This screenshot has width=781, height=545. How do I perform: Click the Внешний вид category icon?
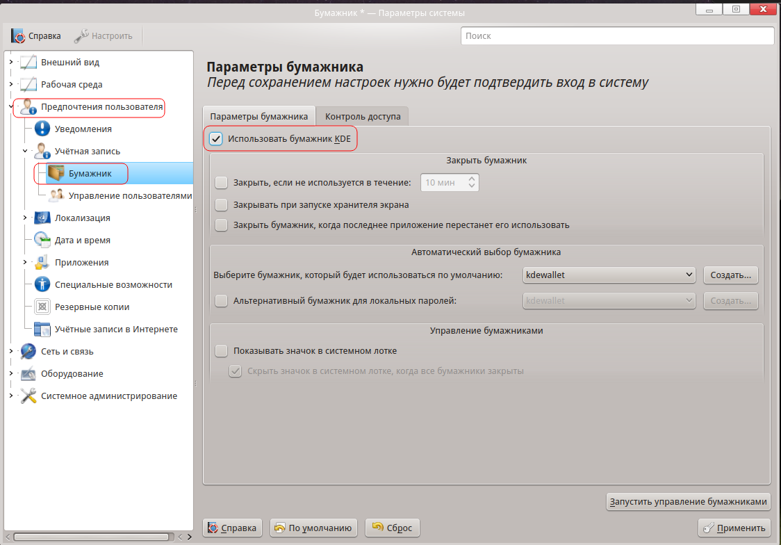[x=28, y=63]
